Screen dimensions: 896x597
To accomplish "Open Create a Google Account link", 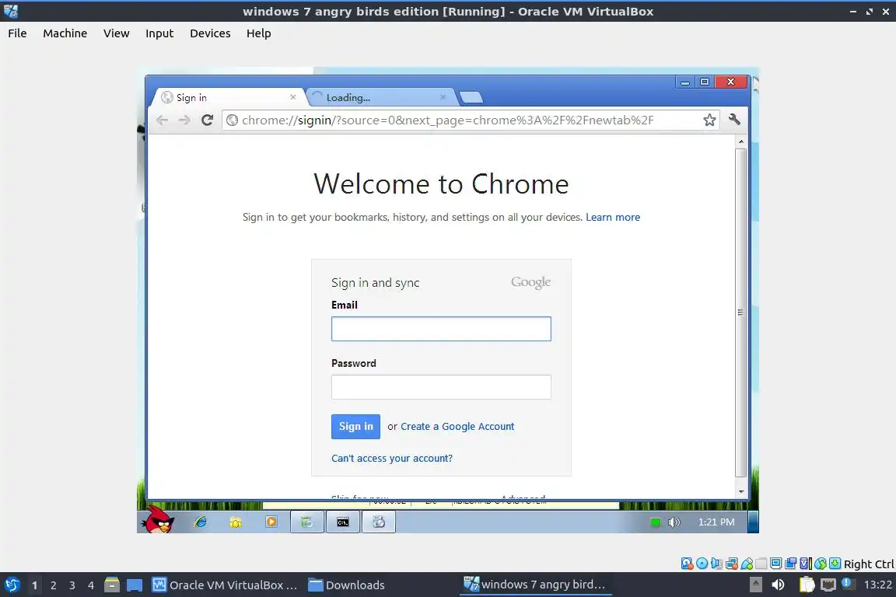I will [x=457, y=427].
